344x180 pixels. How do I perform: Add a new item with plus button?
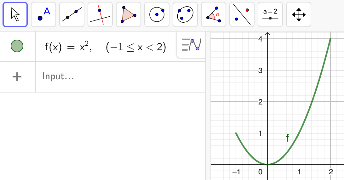17,77
